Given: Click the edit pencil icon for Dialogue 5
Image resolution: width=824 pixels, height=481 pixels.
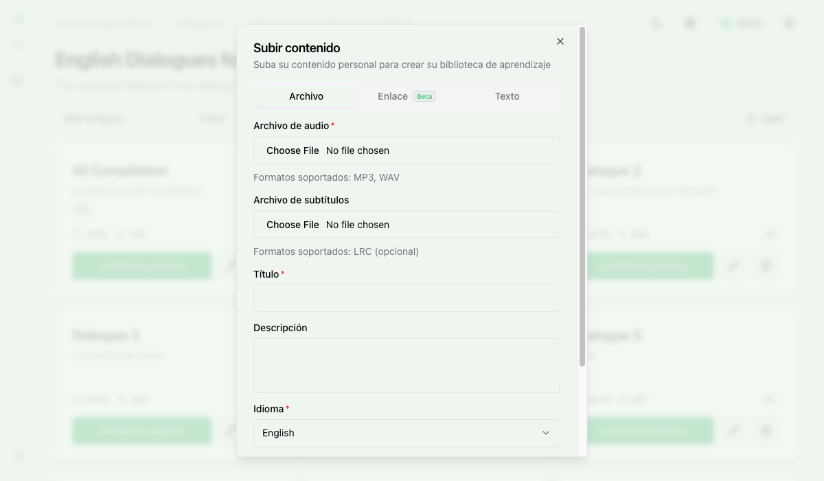Looking at the screenshot, I should [734, 431].
